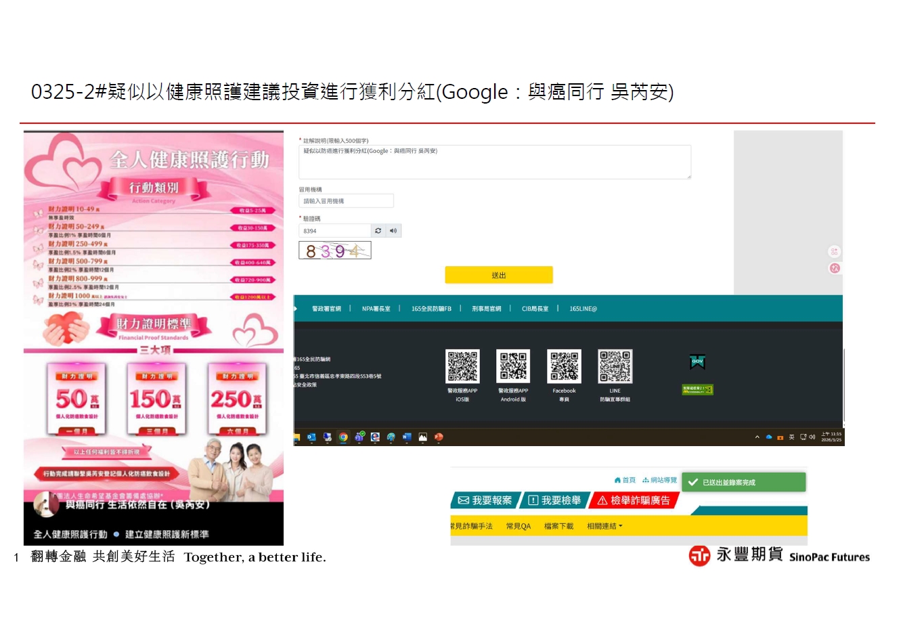
Task: Launch Word from the taskbar
Action: [x=407, y=437]
